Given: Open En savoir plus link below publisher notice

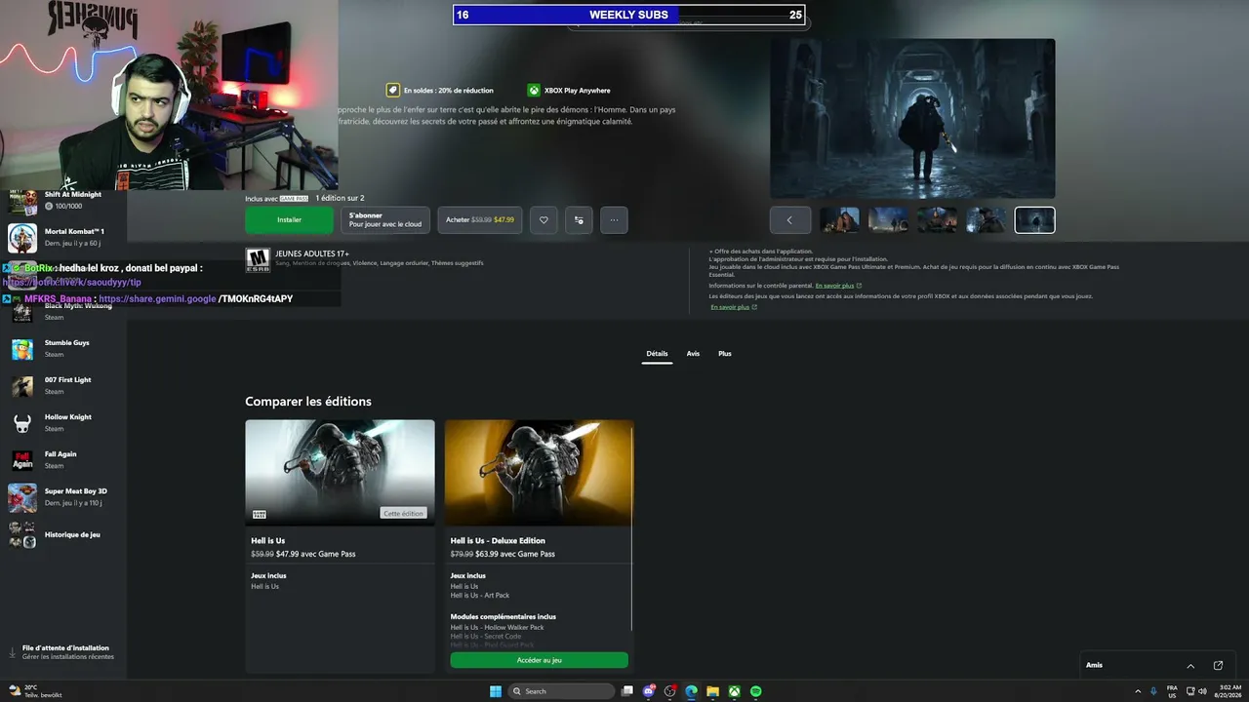Looking at the screenshot, I should click(734, 307).
